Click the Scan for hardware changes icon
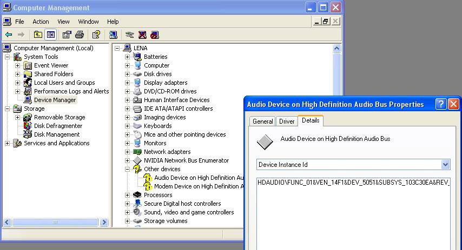462x250 pixels. (x=113, y=35)
